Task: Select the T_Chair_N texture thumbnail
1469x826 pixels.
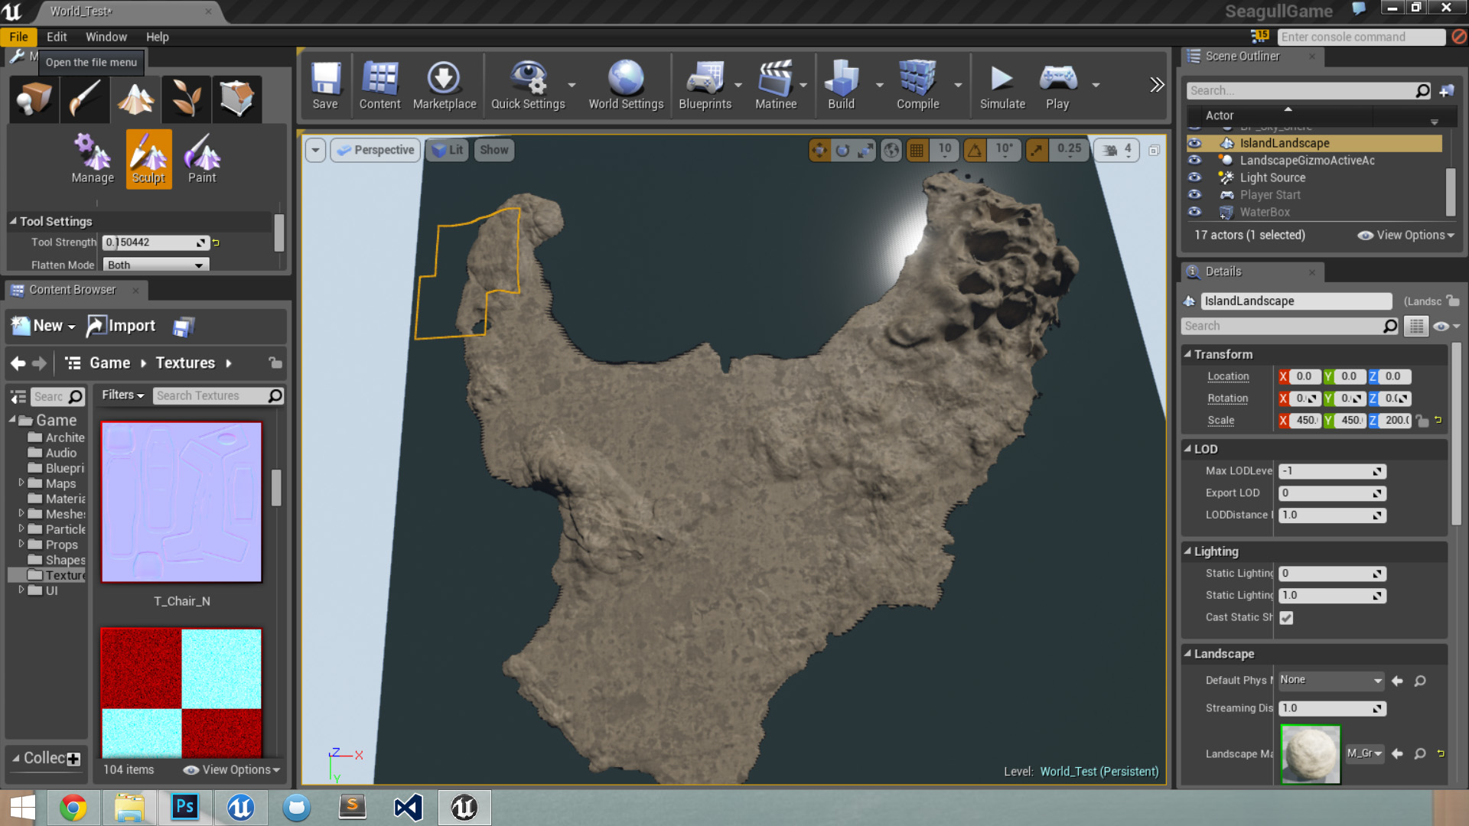Action: click(181, 502)
